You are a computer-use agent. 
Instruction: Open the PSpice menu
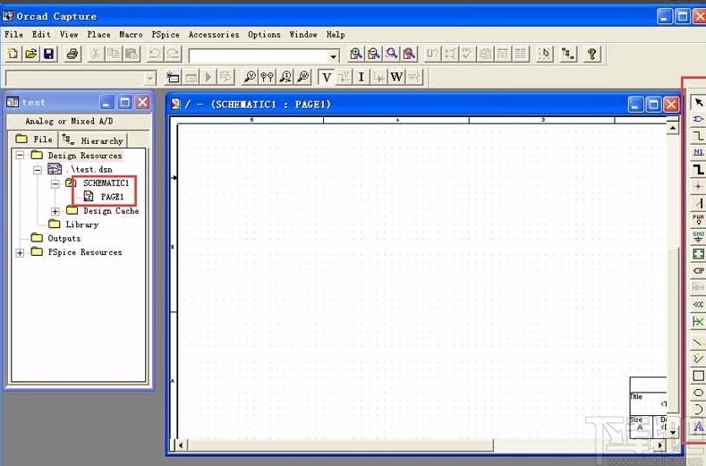click(166, 35)
